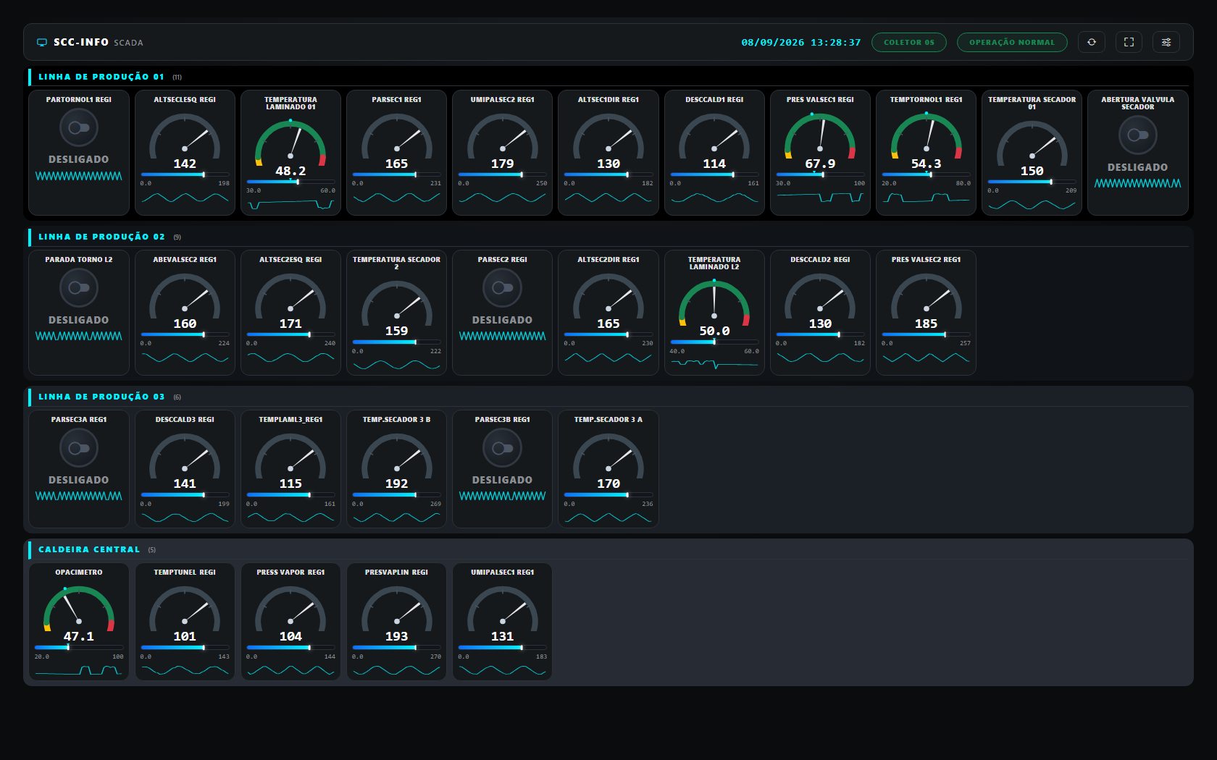The image size is (1217, 760).
Task: Open the settings sliders icon
Action: point(1166,42)
